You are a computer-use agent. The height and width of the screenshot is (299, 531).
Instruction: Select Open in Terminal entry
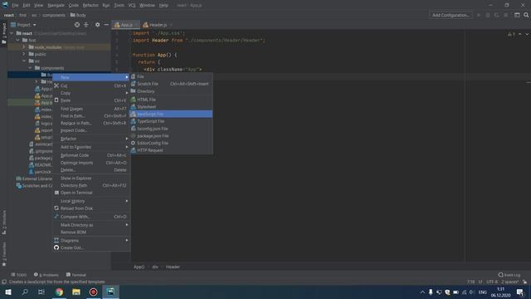click(91, 193)
